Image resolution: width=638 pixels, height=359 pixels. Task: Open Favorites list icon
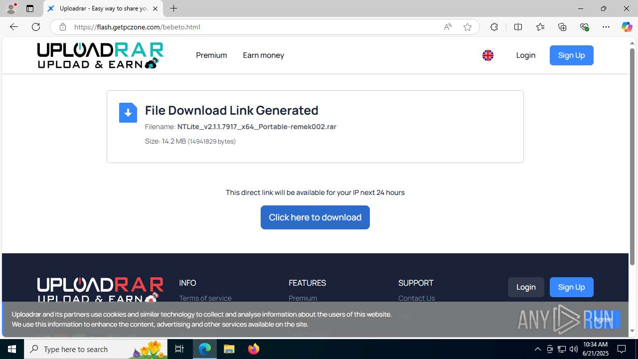point(540,27)
